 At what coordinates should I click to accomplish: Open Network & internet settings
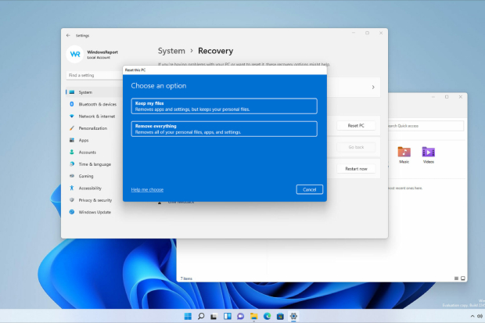(x=95, y=116)
